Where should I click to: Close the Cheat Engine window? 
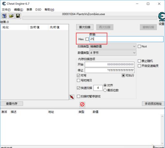click(x=159, y=4)
